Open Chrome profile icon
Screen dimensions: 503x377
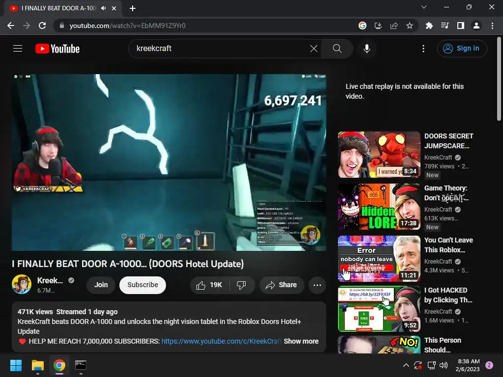click(476, 26)
